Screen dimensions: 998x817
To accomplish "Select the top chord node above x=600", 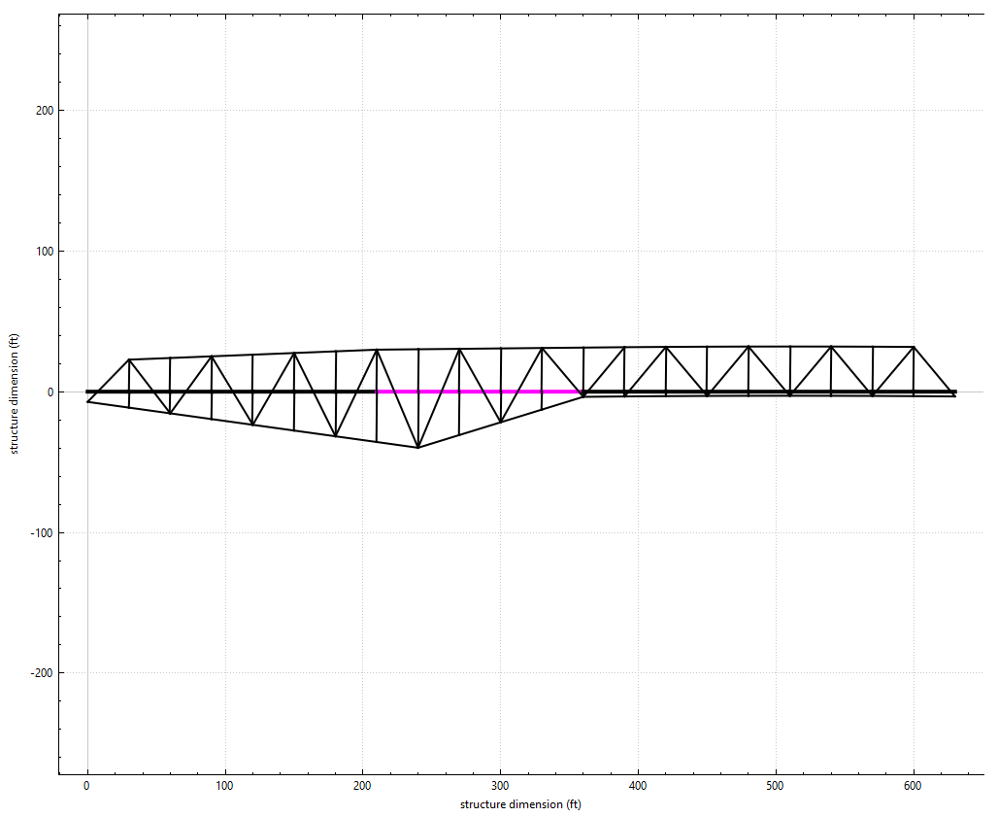I will coord(914,347).
